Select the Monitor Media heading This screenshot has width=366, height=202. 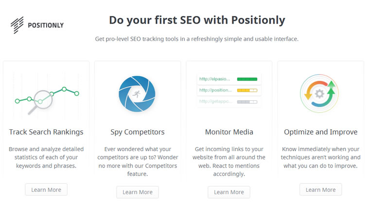pos(229,132)
